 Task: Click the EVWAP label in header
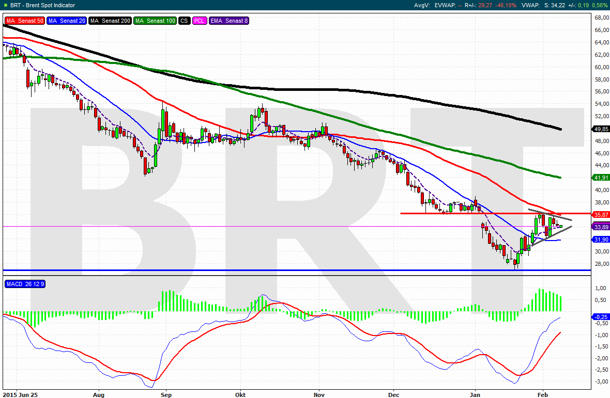coord(444,5)
